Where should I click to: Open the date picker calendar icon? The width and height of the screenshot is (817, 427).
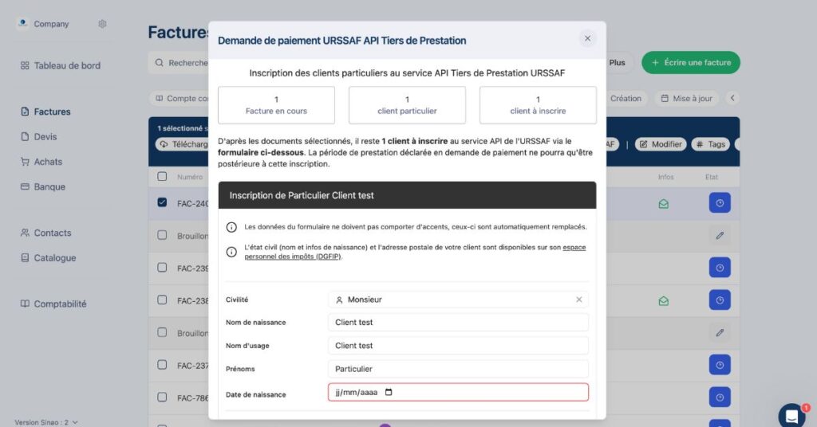pos(389,393)
